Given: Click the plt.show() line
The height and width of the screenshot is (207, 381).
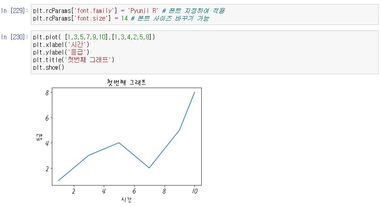Looking at the screenshot, I should coord(49,68).
